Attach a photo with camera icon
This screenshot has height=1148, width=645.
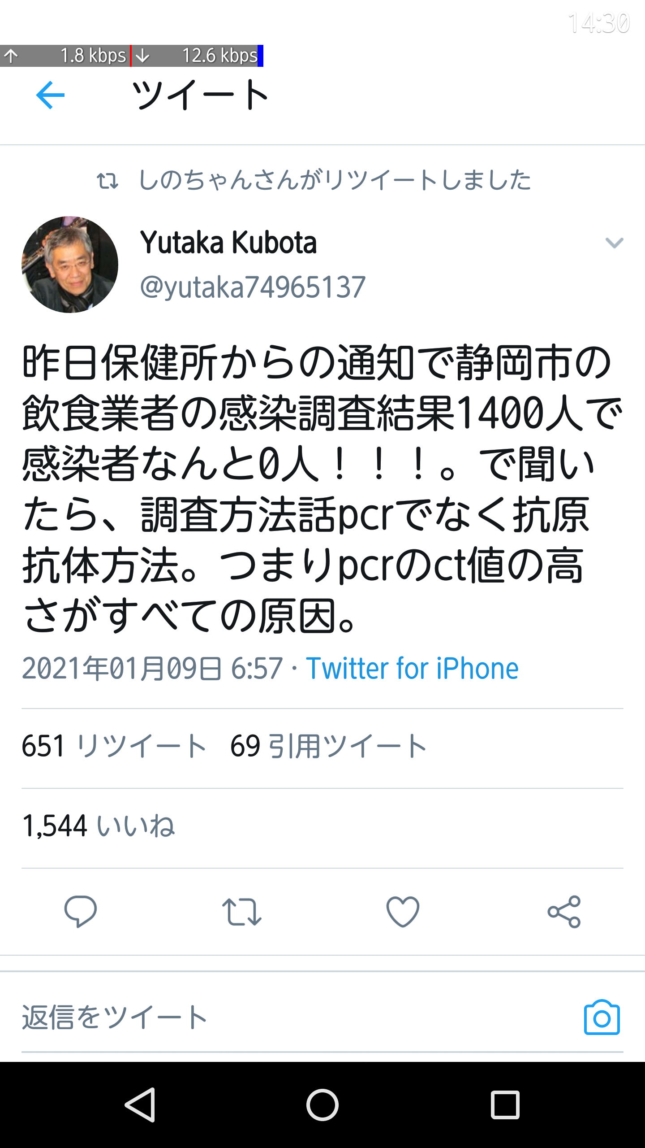602,1017
